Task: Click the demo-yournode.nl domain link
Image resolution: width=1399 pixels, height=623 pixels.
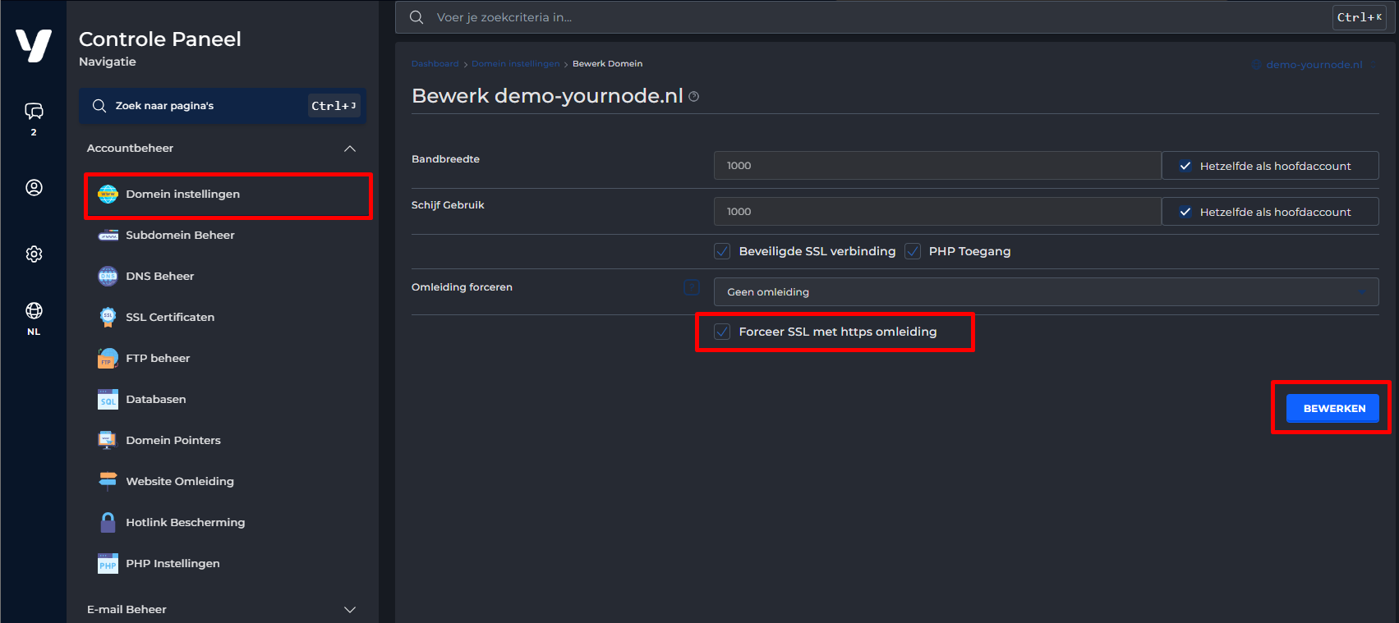Action: pos(1314,65)
